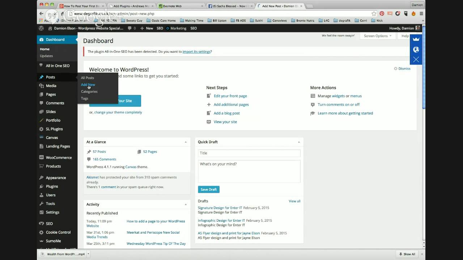The height and width of the screenshot is (260, 463).
Task: Open the Tools menu item
Action: click(x=50, y=204)
